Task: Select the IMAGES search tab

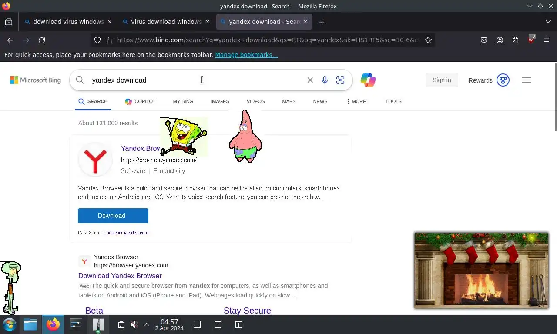Action: coord(220,101)
